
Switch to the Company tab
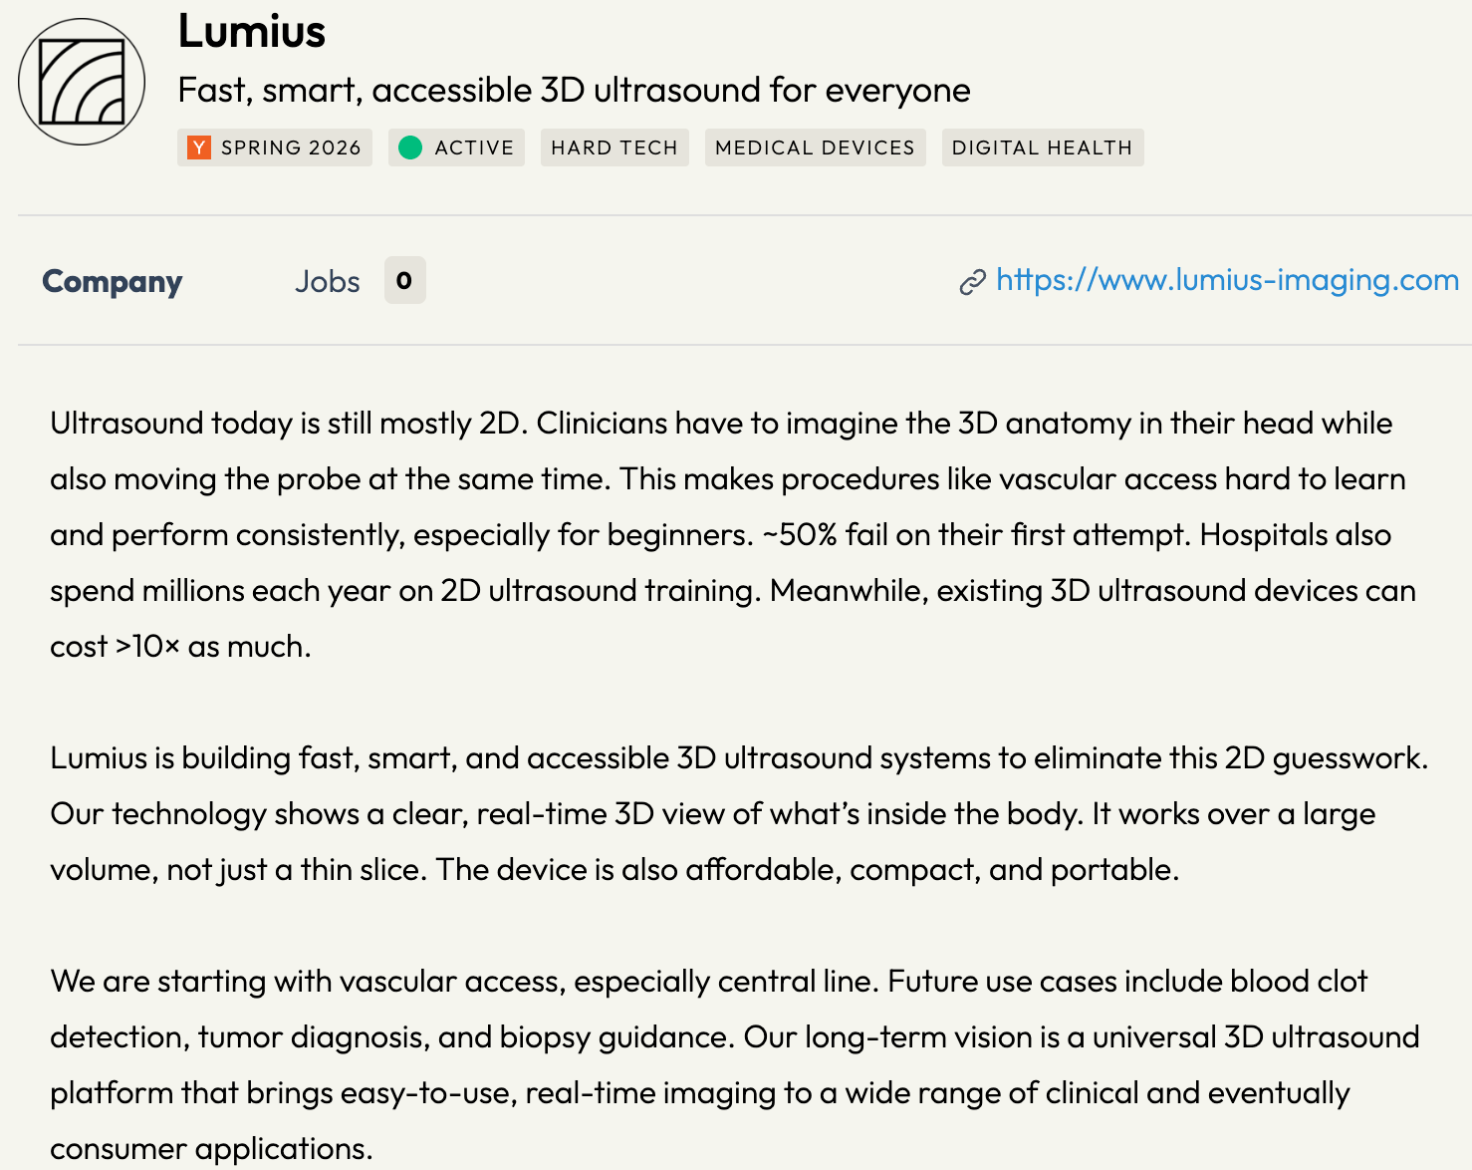[113, 282]
